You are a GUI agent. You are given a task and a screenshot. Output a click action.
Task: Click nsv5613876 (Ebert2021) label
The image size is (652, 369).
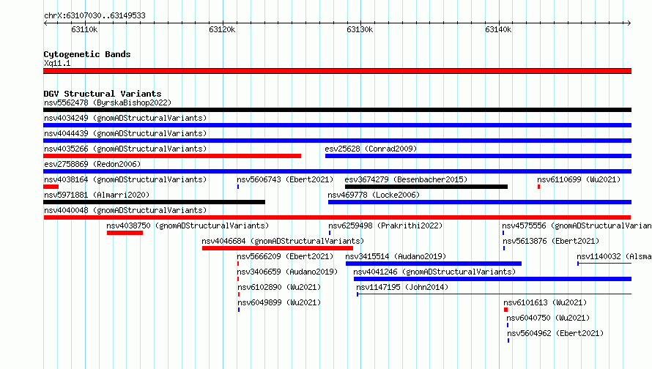551,241
